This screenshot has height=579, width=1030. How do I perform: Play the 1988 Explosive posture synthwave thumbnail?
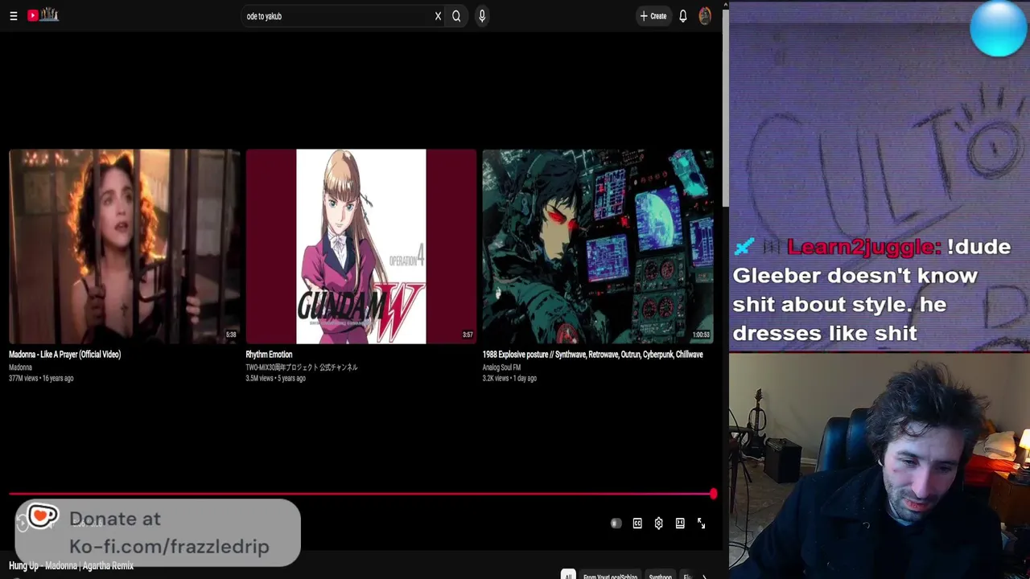click(x=597, y=246)
